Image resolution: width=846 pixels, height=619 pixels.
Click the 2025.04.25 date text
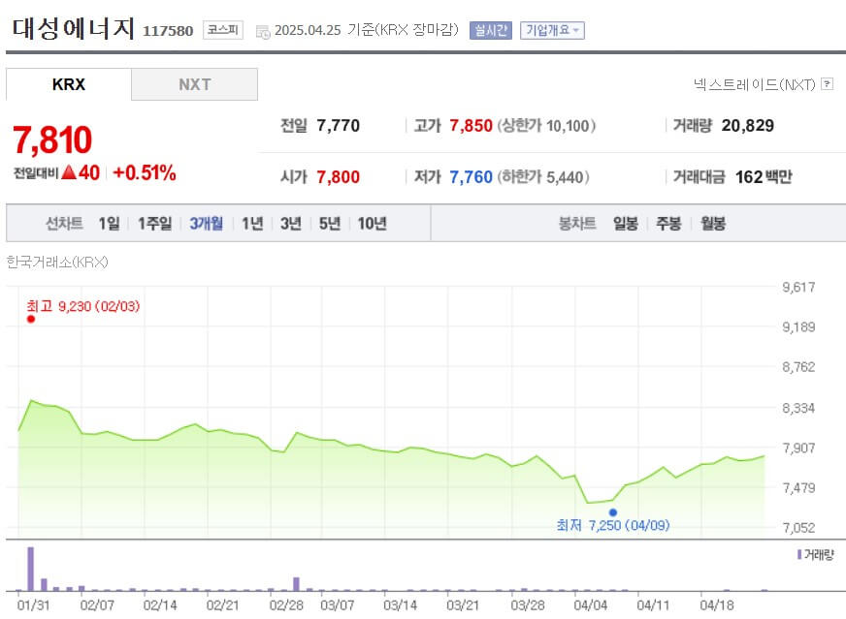308,30
